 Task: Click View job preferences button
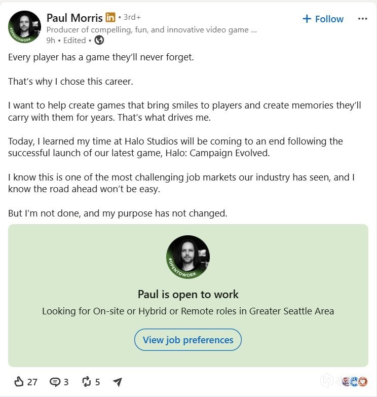[188, 340]
